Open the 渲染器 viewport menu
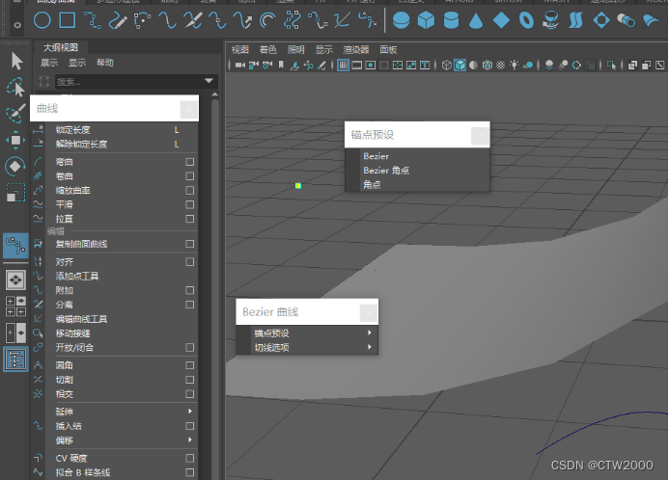Screen dimensions: 669x480 pyautogui.click(x=356, y=50)
